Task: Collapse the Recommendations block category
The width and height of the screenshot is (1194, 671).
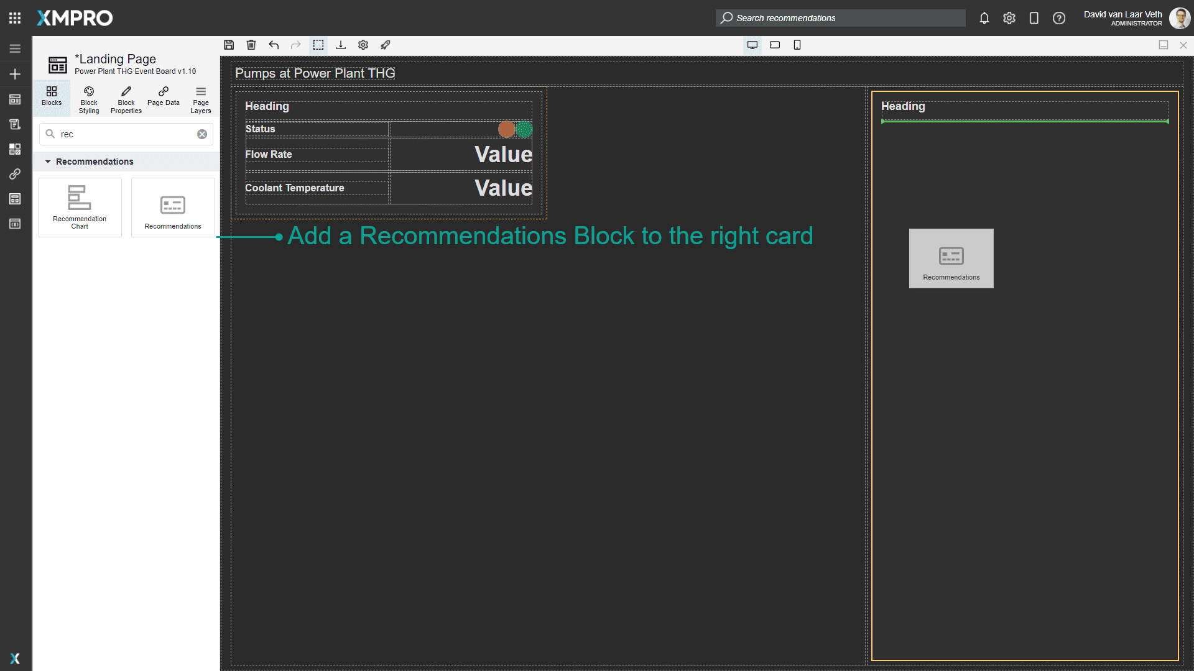Action: point(48,162)
